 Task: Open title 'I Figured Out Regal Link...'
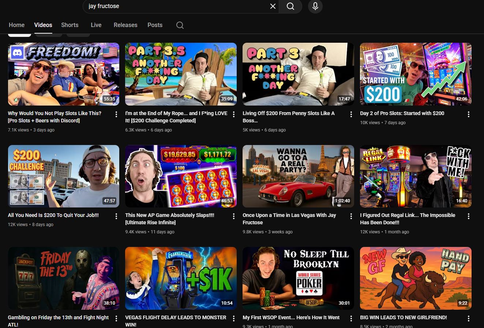(x=408, y=219)
